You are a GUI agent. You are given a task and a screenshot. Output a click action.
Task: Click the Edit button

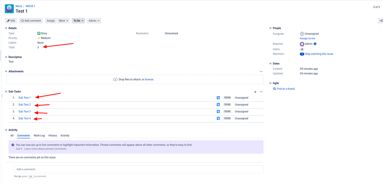click(x=11, y=21)
